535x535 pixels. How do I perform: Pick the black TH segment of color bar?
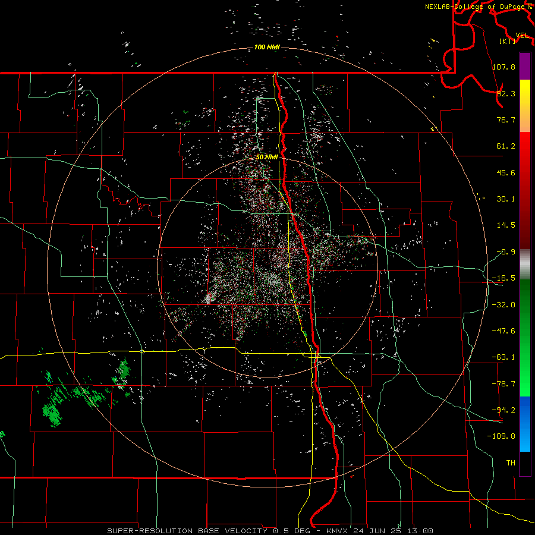pyautogui.click(x=525, y=463)
